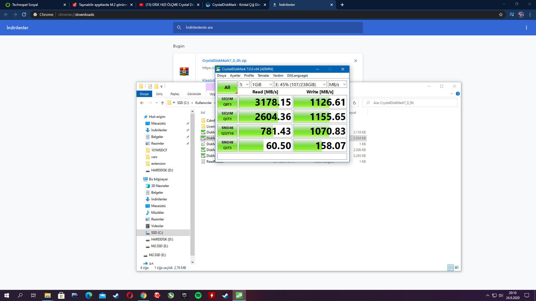The image size is (536, 301).
Task: Open Steam from the taskbar
Action: pyautogui.click(x=116, y=295)
